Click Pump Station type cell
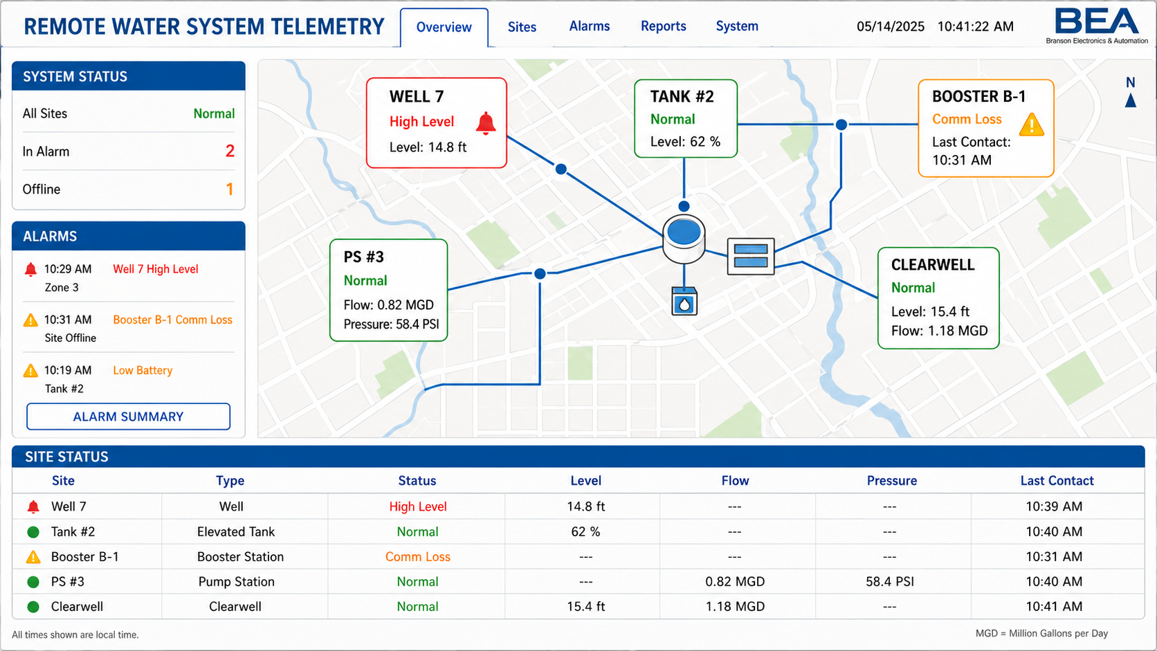The image size is (1157, 651). tap(237, 582)
